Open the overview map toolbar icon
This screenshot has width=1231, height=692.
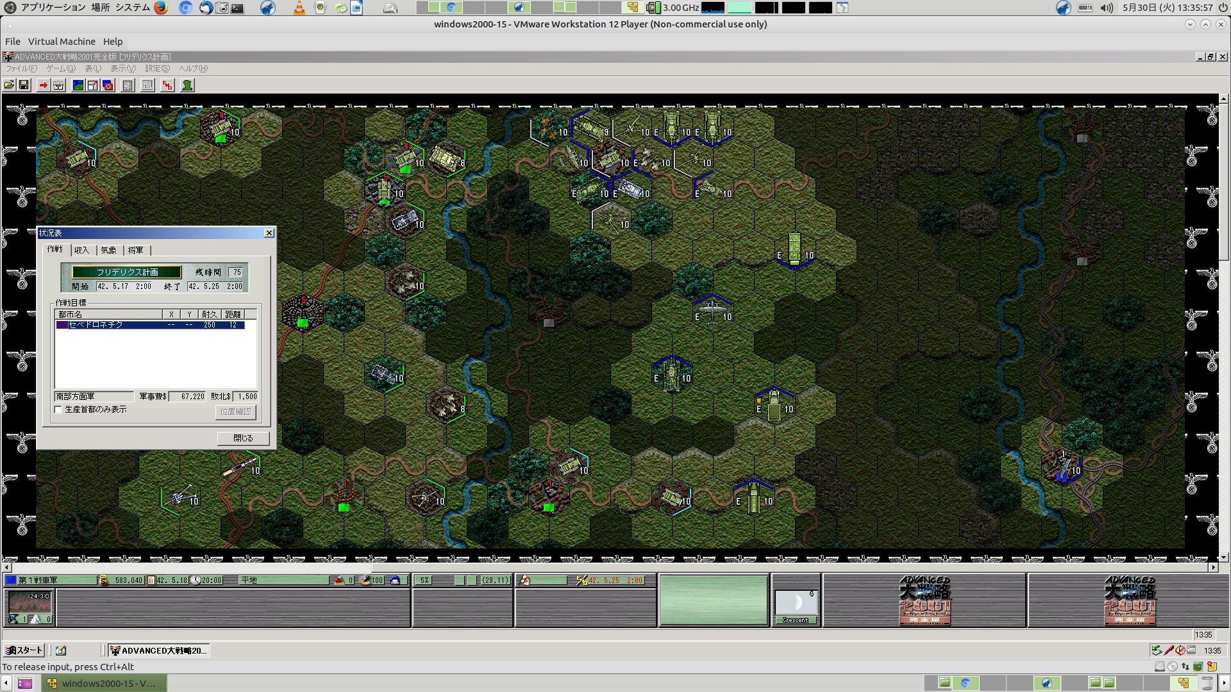(x=78, y=85)
